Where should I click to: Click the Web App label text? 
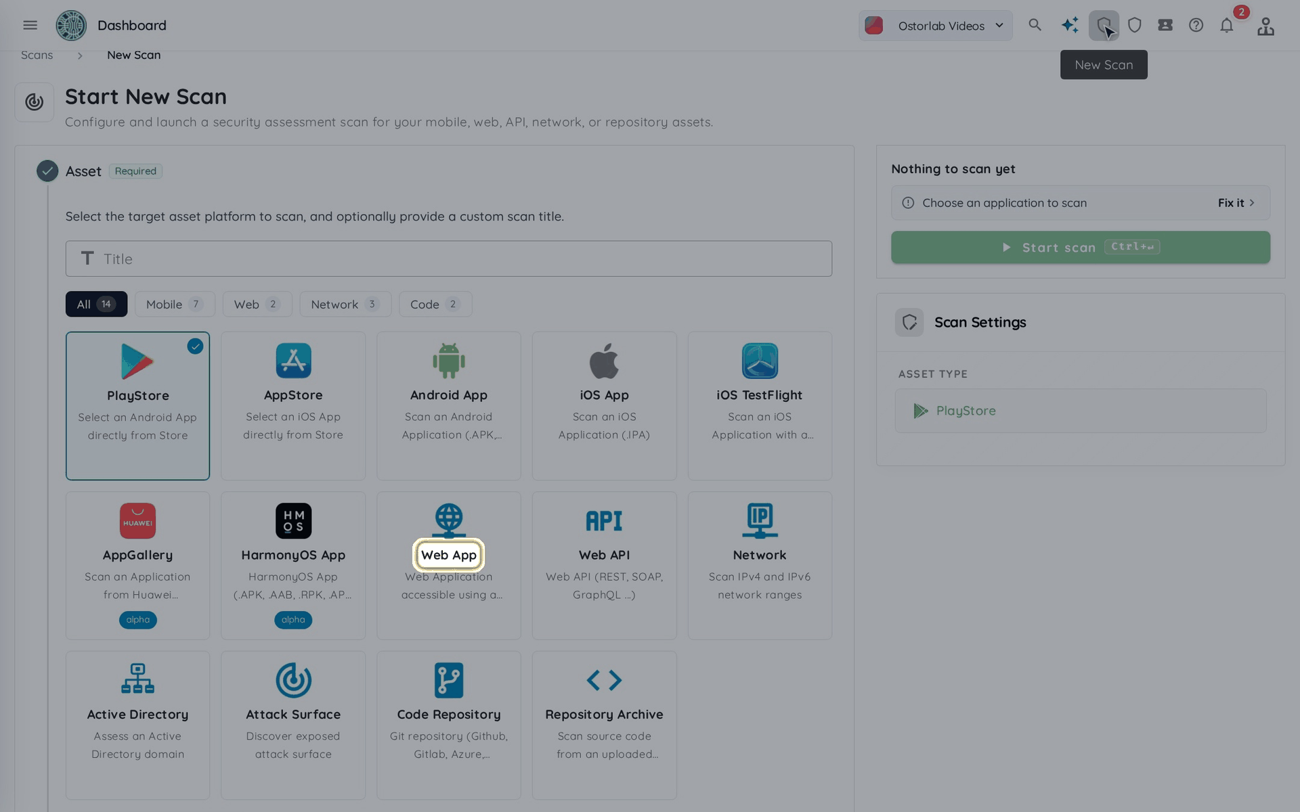(x=449, y=555)
